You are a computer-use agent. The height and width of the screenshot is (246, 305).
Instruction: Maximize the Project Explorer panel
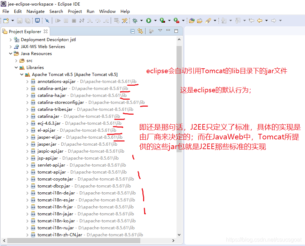coord(176,31)
